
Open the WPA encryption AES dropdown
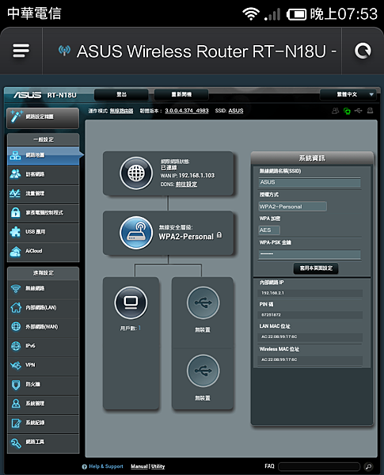269,230
